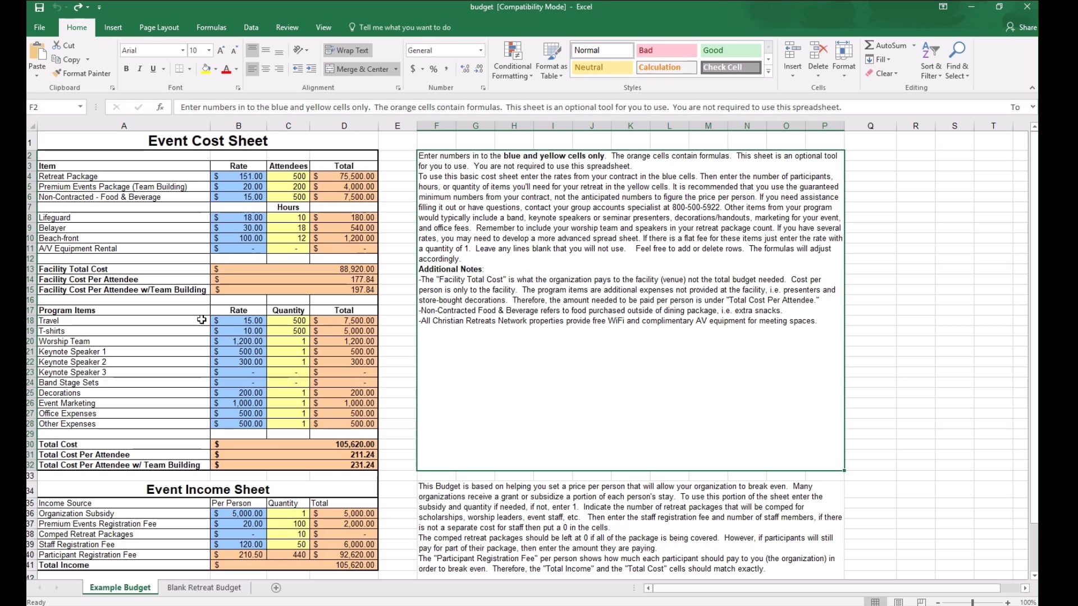Click the Format Painter brush icon
The width and height of the screenshot is (1078, 606).
57,74
